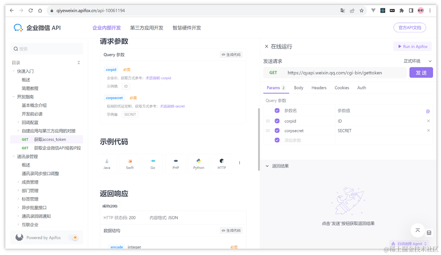Open the 正式环境 environment dropdown
The image size is (441, 255).
[418, 61]
